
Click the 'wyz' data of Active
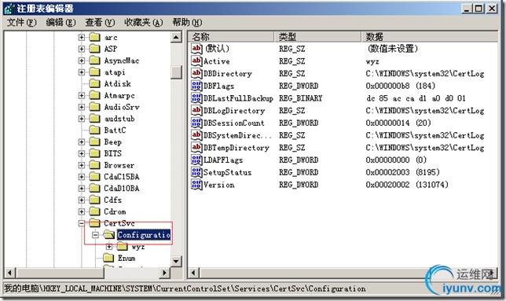coord(372,61)
